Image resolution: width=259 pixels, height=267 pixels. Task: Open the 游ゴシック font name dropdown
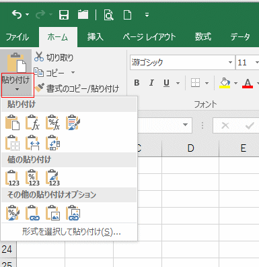230,62
